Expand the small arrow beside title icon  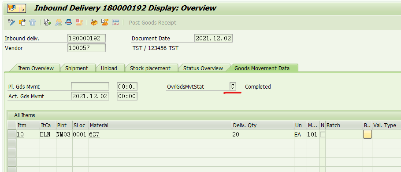pyautogui.click(x=23, y=8)
